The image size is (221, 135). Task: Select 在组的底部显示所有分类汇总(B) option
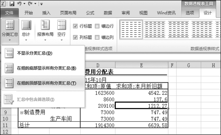click(43, 68)
